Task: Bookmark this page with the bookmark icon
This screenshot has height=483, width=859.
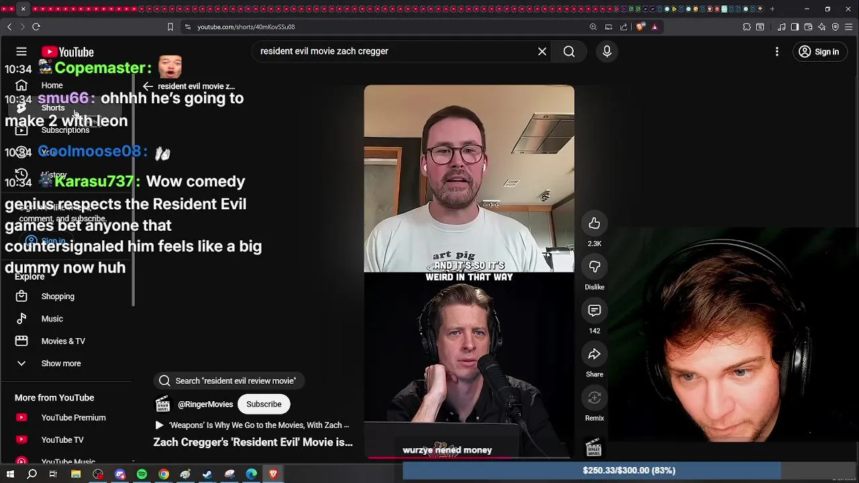Action: (170, 27)
